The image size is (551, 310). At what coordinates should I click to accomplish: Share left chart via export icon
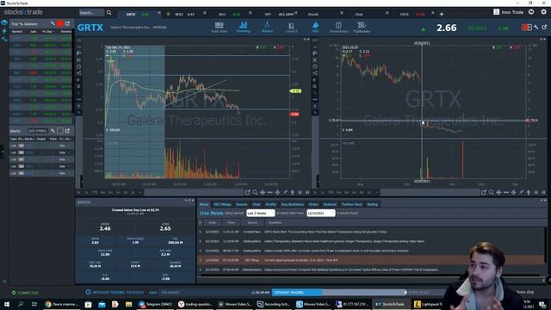click(x=248, y=192)
